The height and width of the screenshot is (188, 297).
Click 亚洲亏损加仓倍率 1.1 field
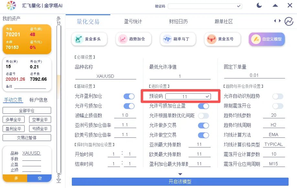(x=125, y=125)
